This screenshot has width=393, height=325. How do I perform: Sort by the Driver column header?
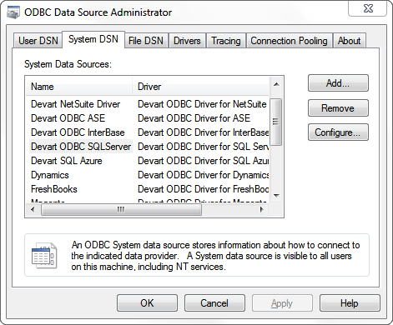click(x=200, y=87)
